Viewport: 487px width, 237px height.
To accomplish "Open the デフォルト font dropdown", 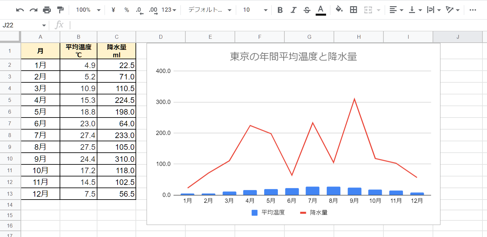I will (x=208, y=10).
